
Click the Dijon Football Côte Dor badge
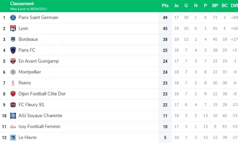[x=13, y=94]
